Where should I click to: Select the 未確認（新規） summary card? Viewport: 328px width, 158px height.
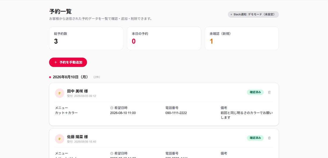coord(242,38)
